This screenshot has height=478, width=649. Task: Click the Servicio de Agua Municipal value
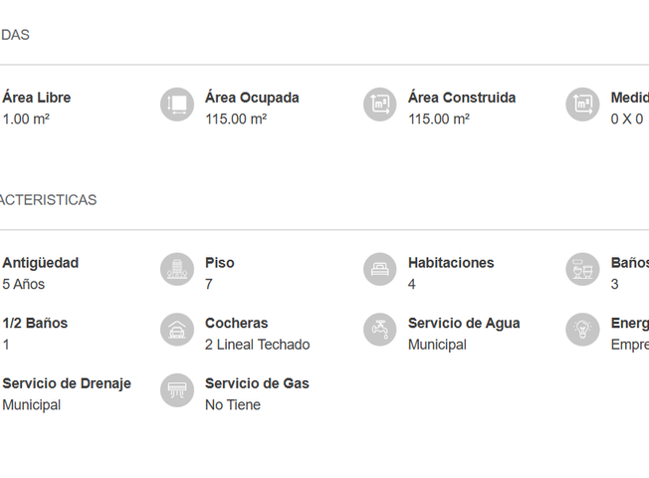coord(437,345)
